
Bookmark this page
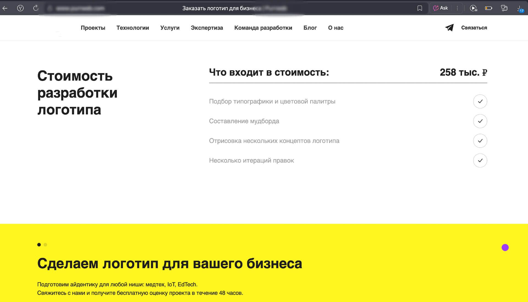point(419,8)
